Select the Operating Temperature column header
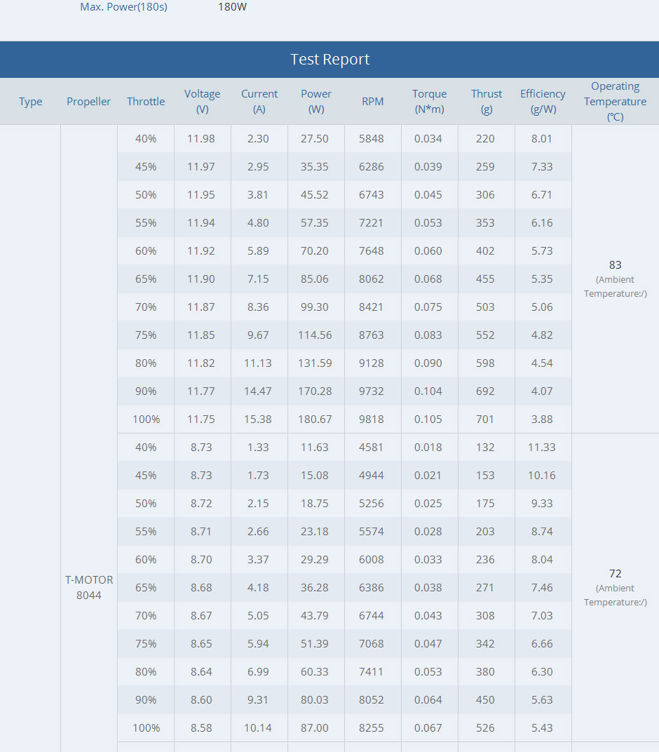Viewport: 659px width, 752px height. click(x=616, y=102)
